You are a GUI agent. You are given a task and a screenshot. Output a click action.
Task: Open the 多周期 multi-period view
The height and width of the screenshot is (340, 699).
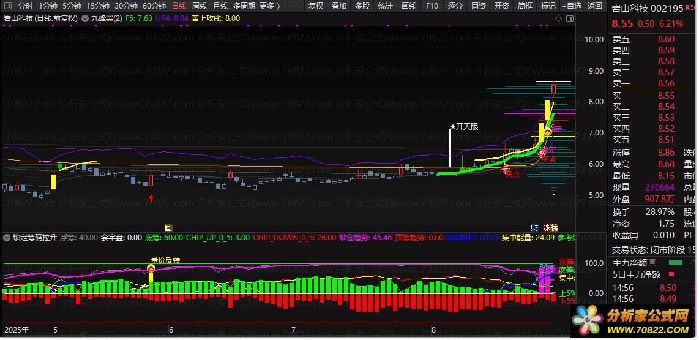click(244, 6)
